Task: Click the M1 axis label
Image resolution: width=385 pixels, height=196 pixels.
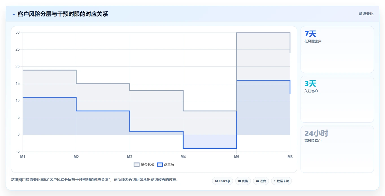Action: pyautogui.click(x=23, y=157)
